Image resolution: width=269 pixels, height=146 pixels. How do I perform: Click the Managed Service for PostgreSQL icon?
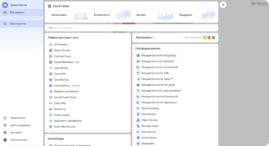pos(138,56)
